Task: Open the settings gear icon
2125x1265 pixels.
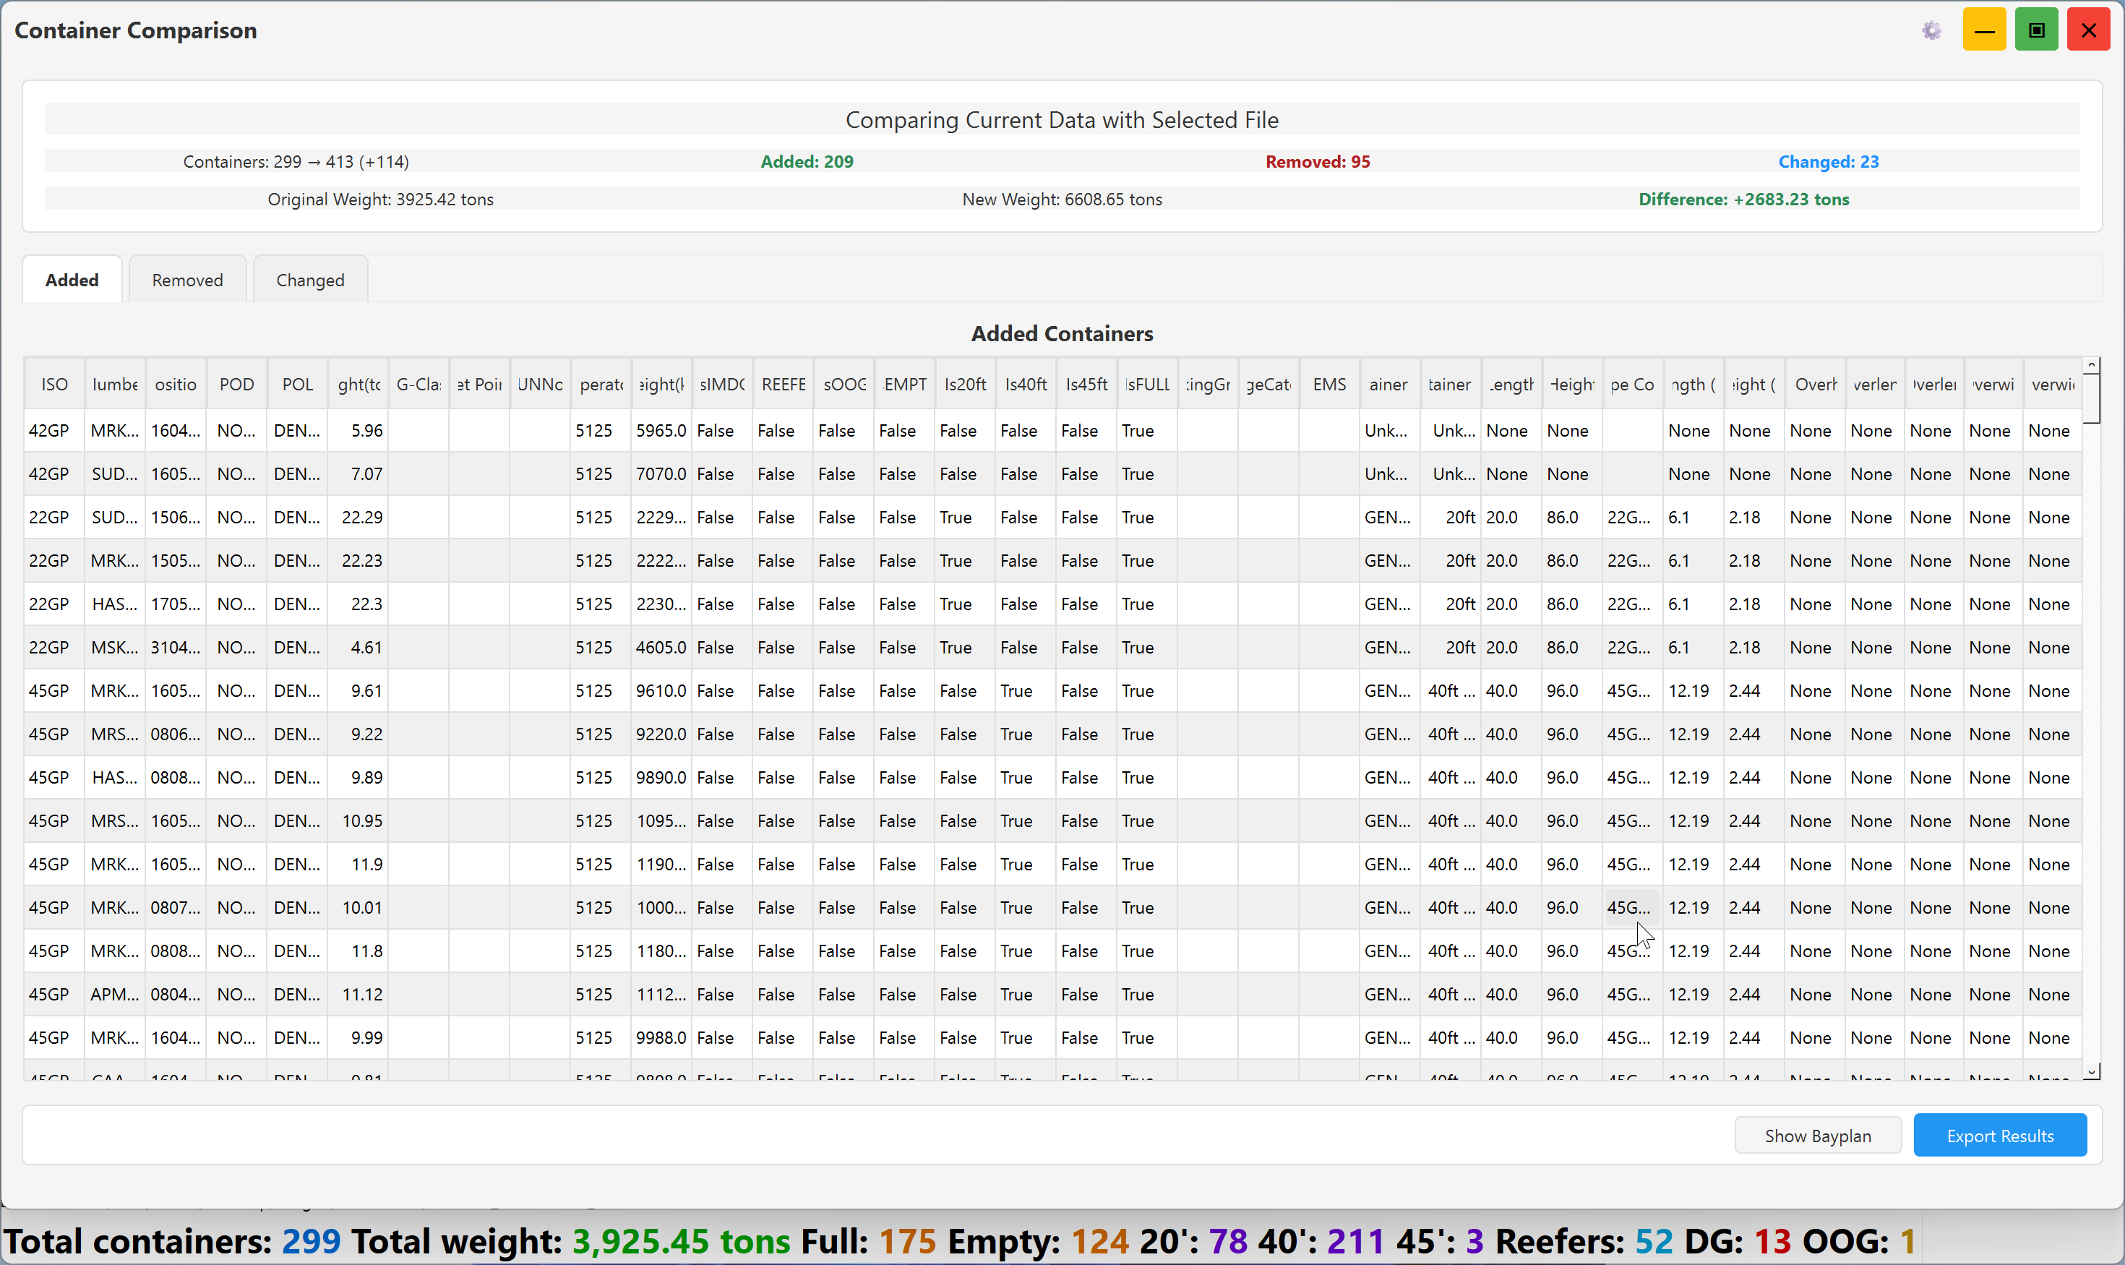Action: (x=1931, y=30)
